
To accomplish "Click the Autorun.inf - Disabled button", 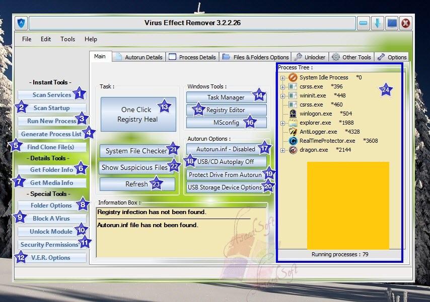I will [226, 149].
